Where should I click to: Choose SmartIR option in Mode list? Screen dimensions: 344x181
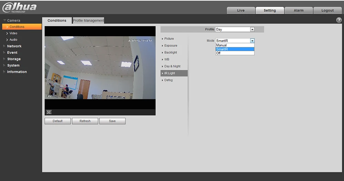235,49
